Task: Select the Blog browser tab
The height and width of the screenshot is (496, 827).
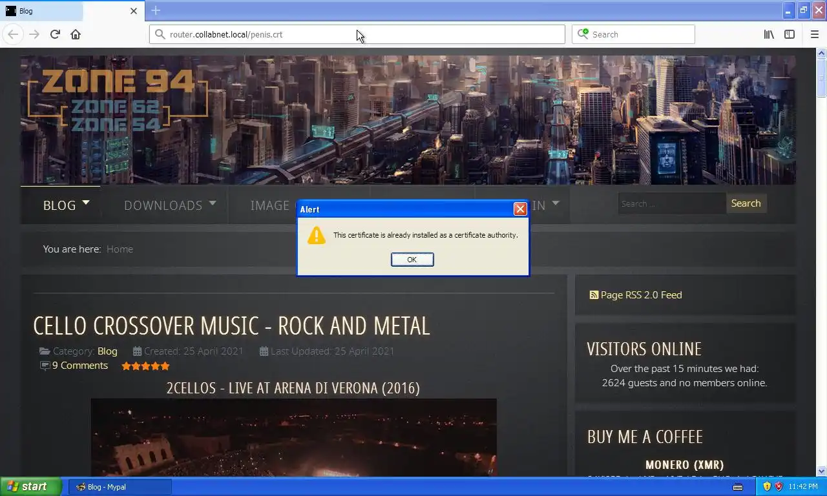Action: tap(73, 11)
